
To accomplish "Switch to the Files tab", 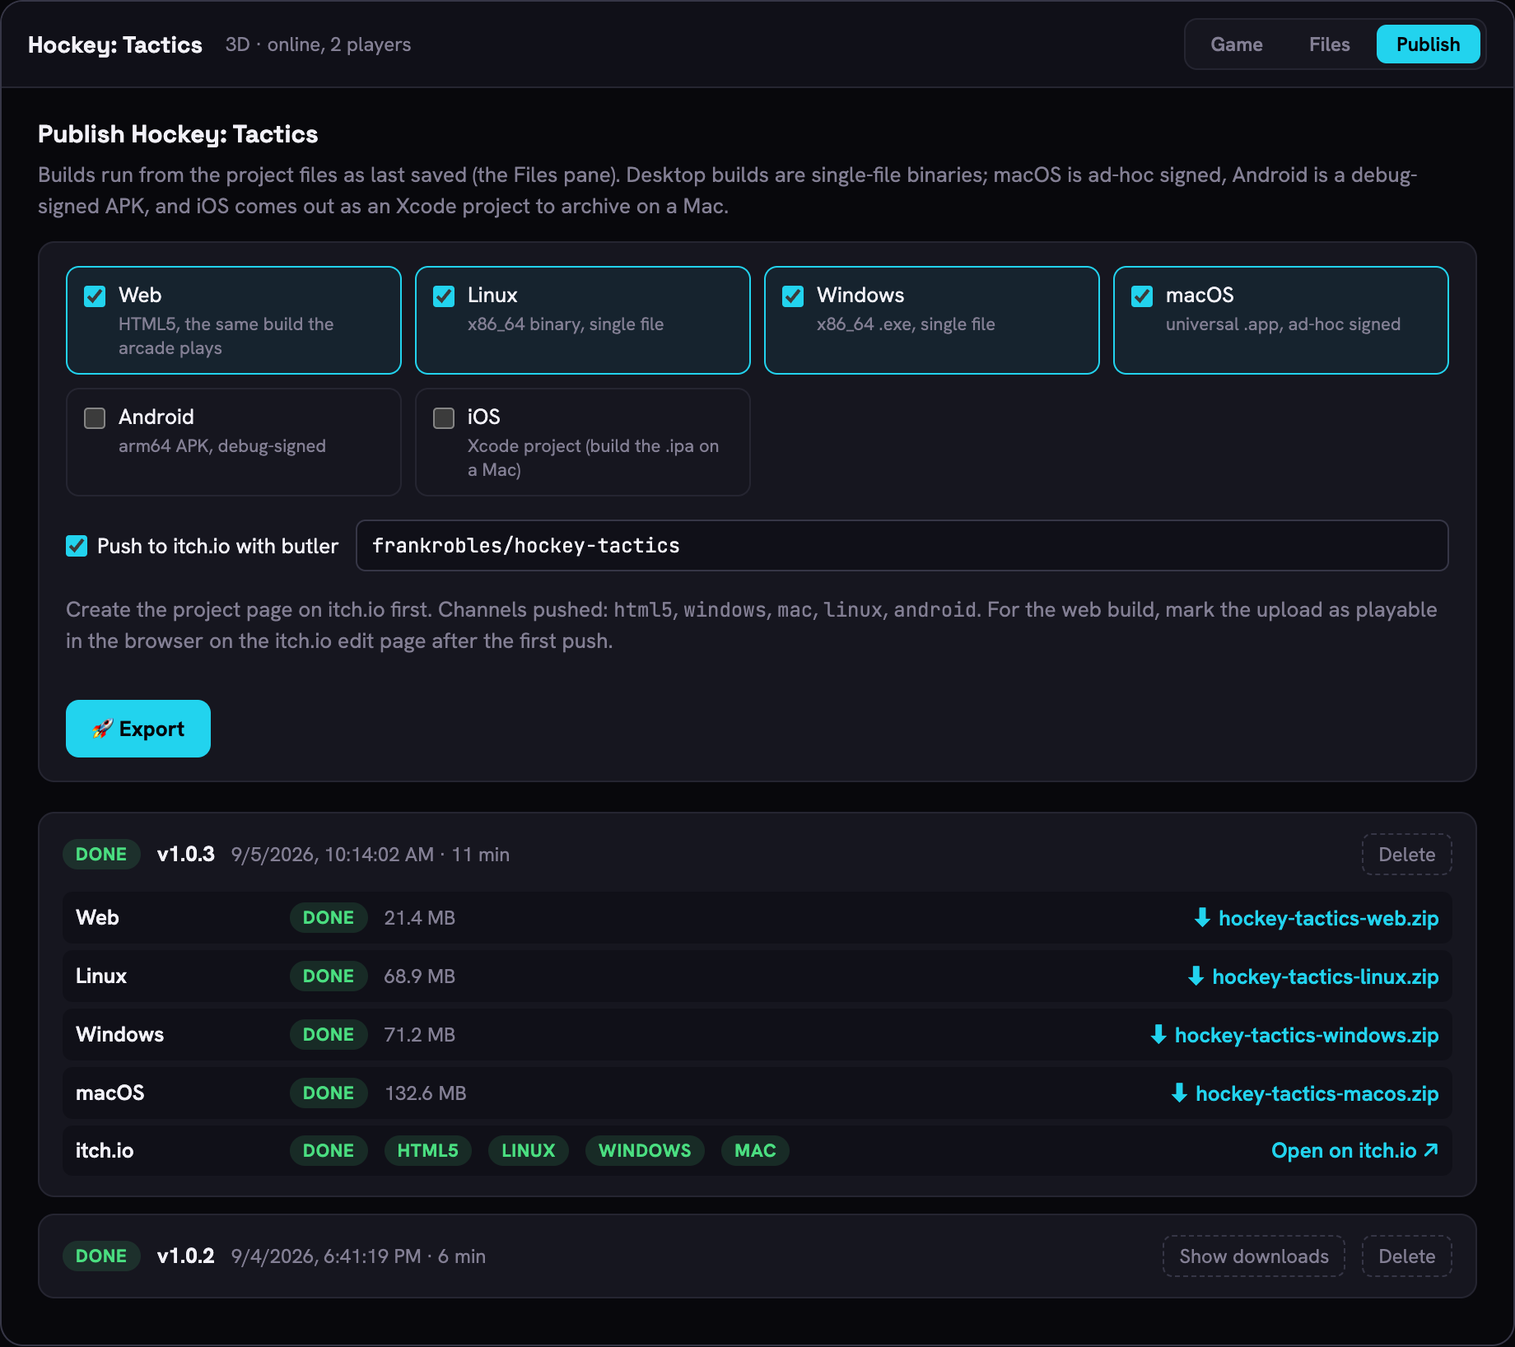I will 1329,44.
